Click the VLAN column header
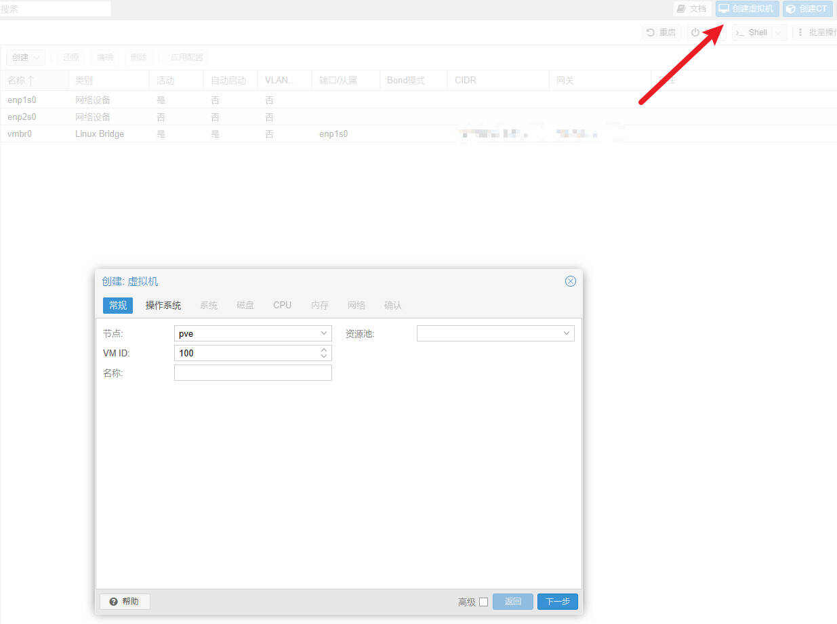Image resolution: width=837 pixels, height=624 pixels. [285, 80]
